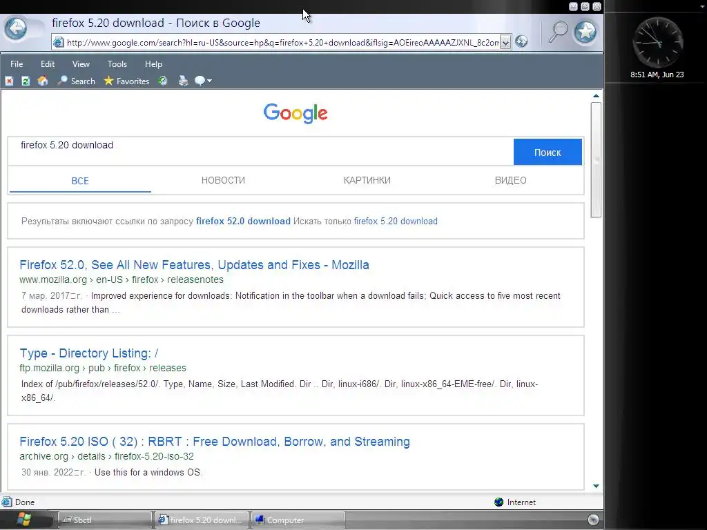Click the blue Поиск search button
The image size is (707, 530).
pyautogui.click(x=548, y=153)
